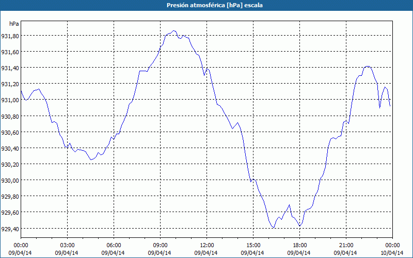Select the 929,80 y-axis label
413x258 pixels.
coord(10,197)
